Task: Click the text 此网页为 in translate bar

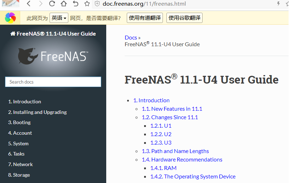Action: click(x=37, y=18)
